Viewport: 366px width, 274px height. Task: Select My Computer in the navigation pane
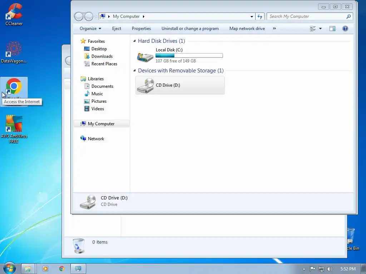pos(101,124)
